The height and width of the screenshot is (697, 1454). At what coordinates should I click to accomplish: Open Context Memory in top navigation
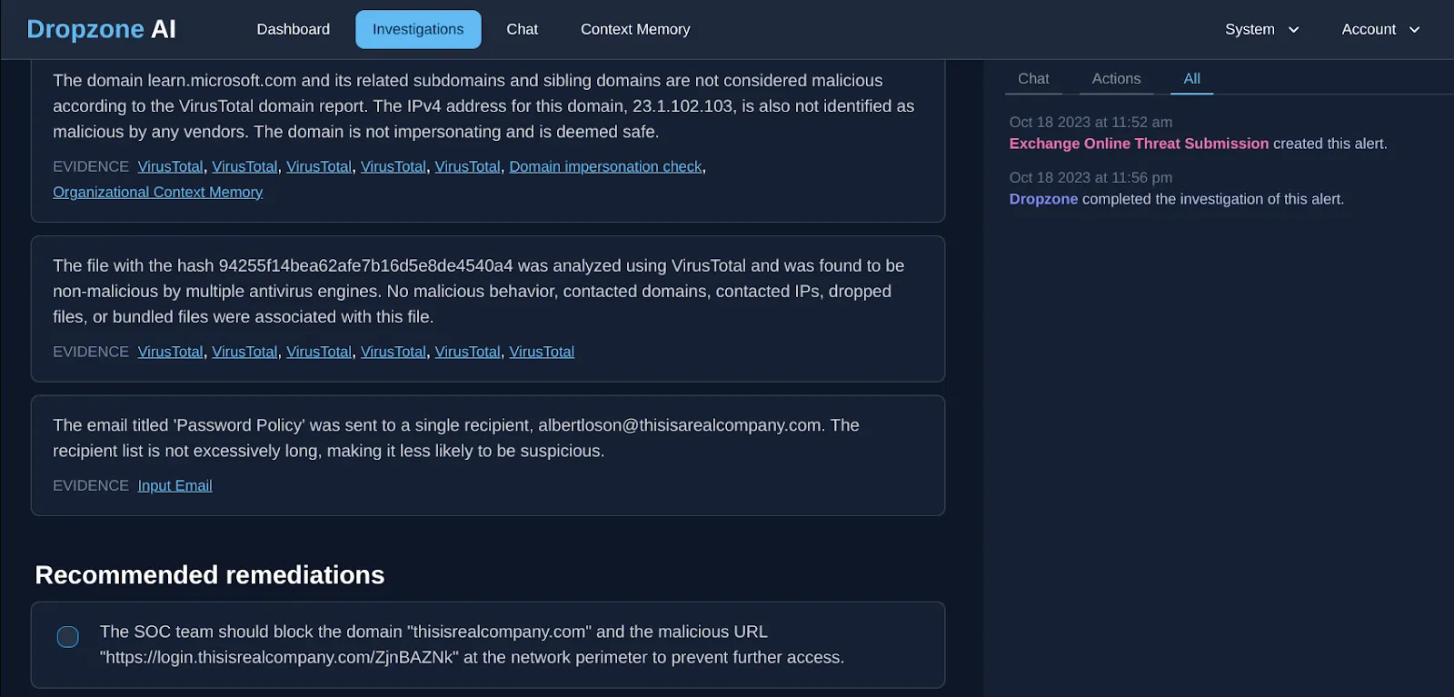635,29
